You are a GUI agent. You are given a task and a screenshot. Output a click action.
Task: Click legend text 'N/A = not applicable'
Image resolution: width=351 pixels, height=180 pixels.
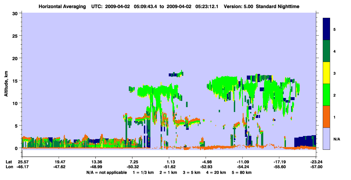click(106, 172)
